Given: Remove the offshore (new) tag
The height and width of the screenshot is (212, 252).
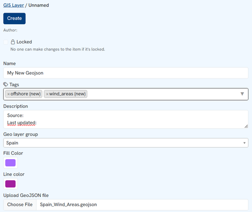Looking at the screenshot, I should (x=9, y=94).
